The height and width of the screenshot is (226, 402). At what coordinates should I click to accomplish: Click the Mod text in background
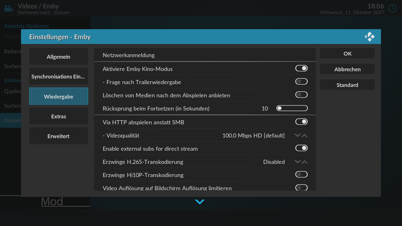coord(52,201)
